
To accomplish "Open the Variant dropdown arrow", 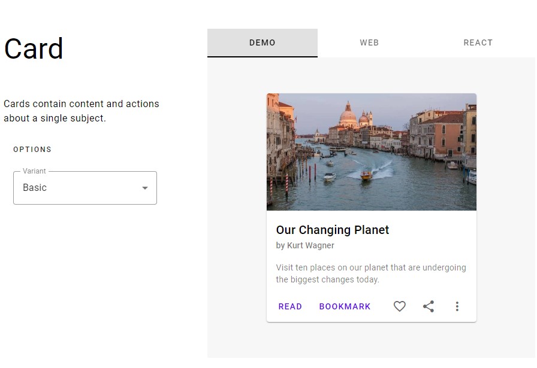I will tap(145, 188).
